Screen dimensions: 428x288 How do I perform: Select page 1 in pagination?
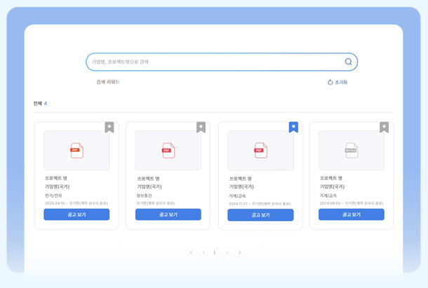point(215,253)
